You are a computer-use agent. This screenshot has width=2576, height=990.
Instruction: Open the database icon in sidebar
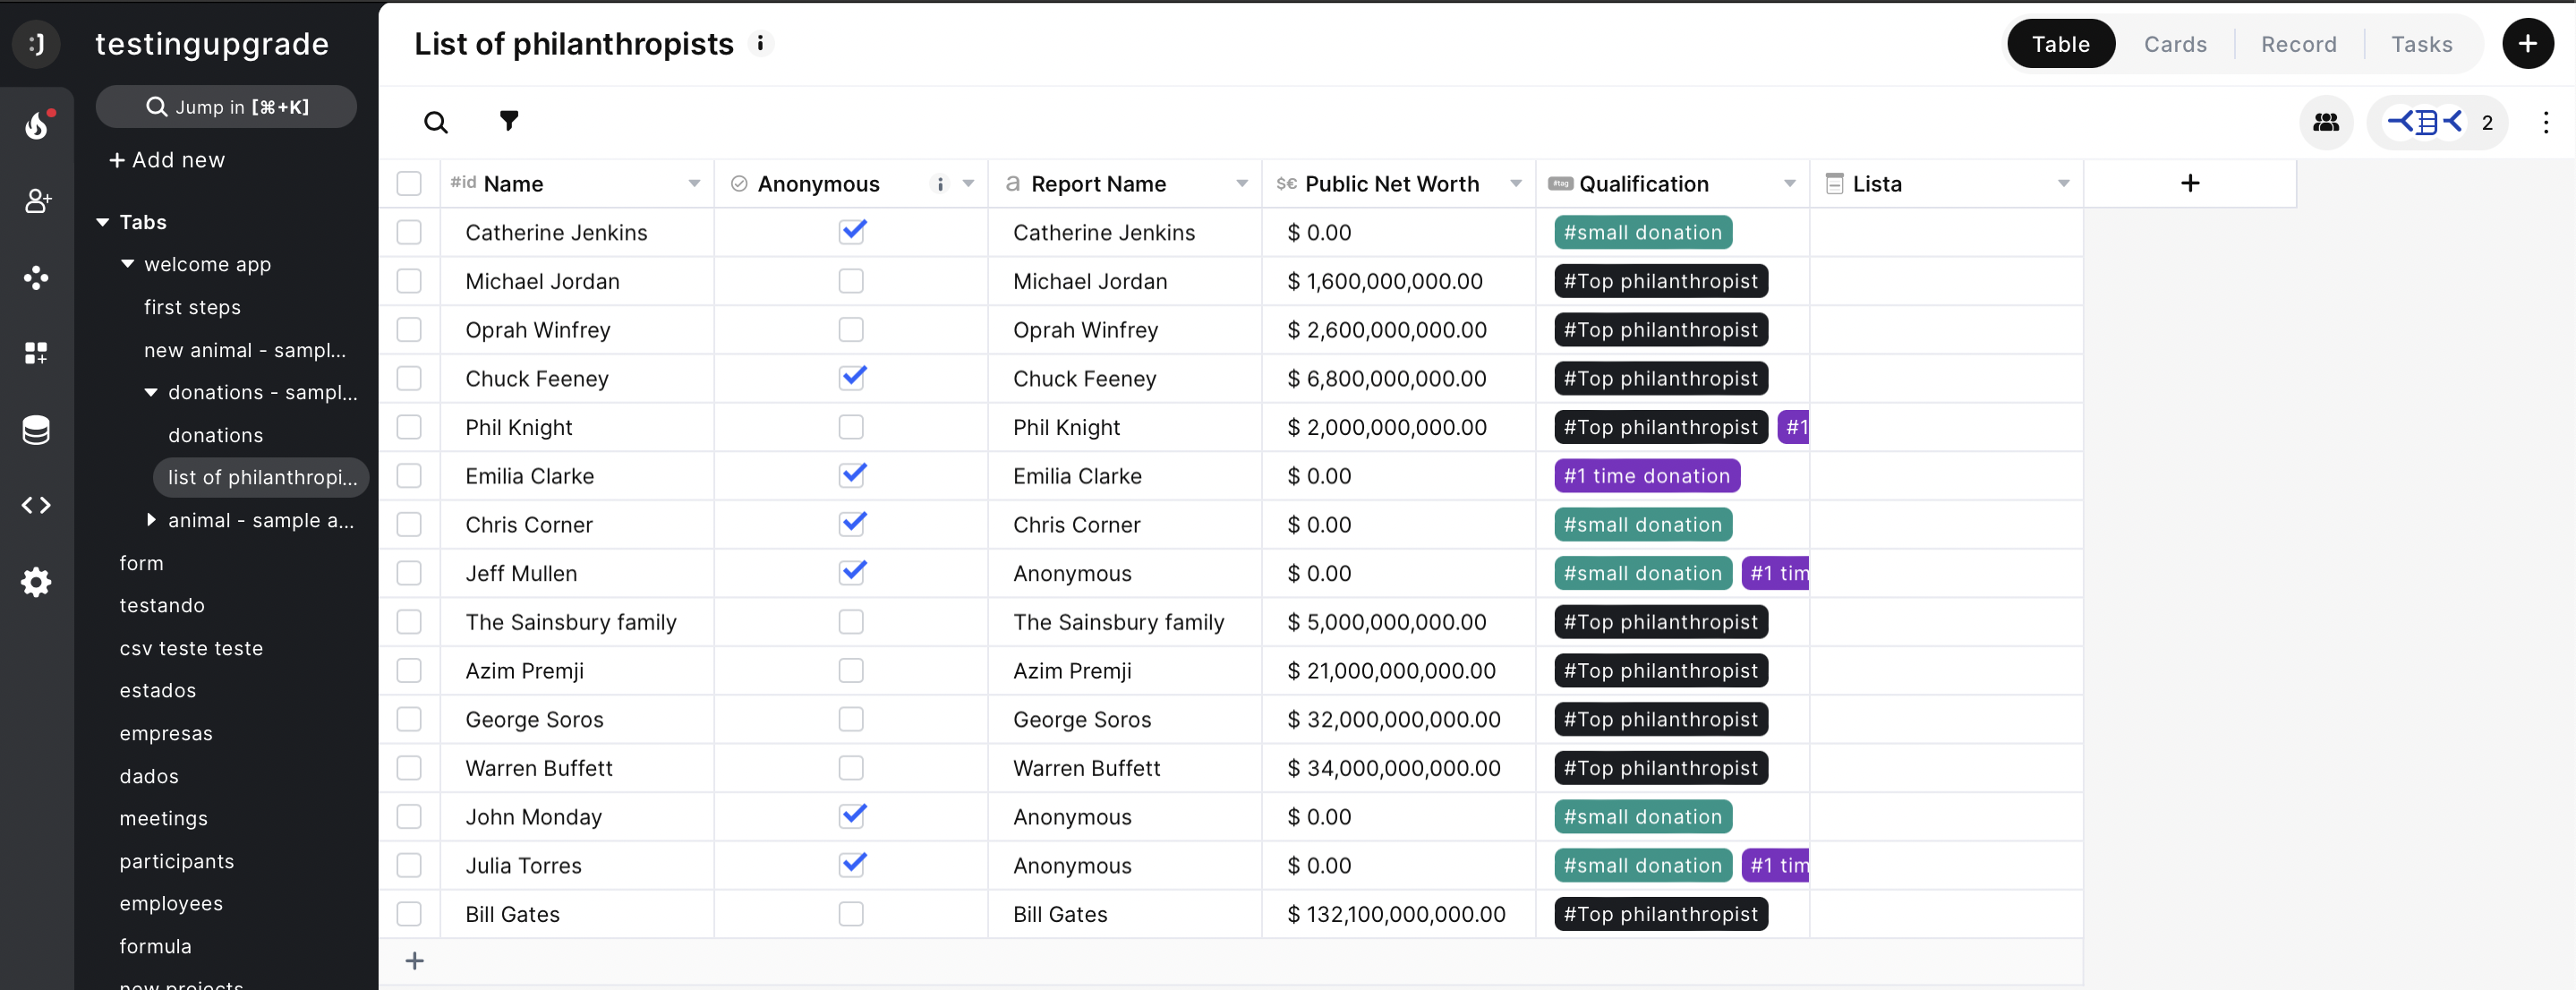pos(36,430)
